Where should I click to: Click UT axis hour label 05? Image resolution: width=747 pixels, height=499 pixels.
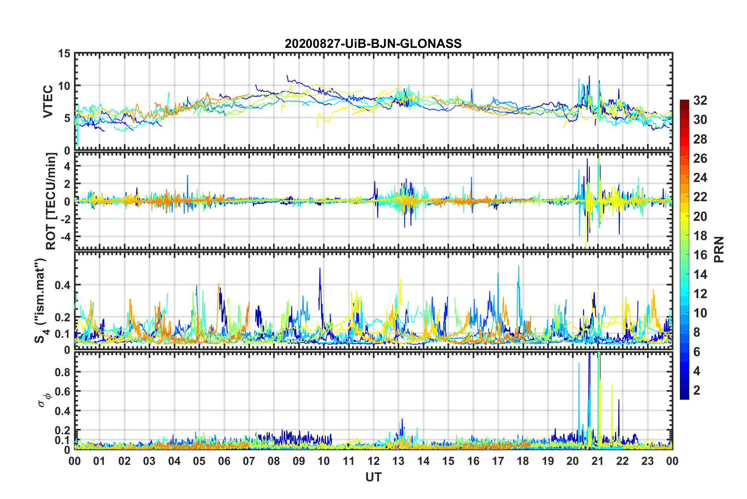(199, 461)
